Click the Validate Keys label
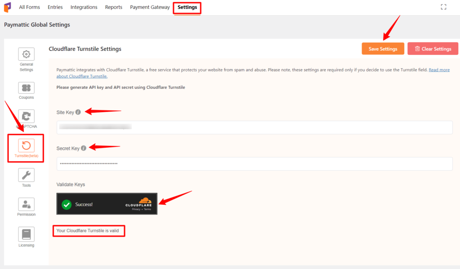 71,185
